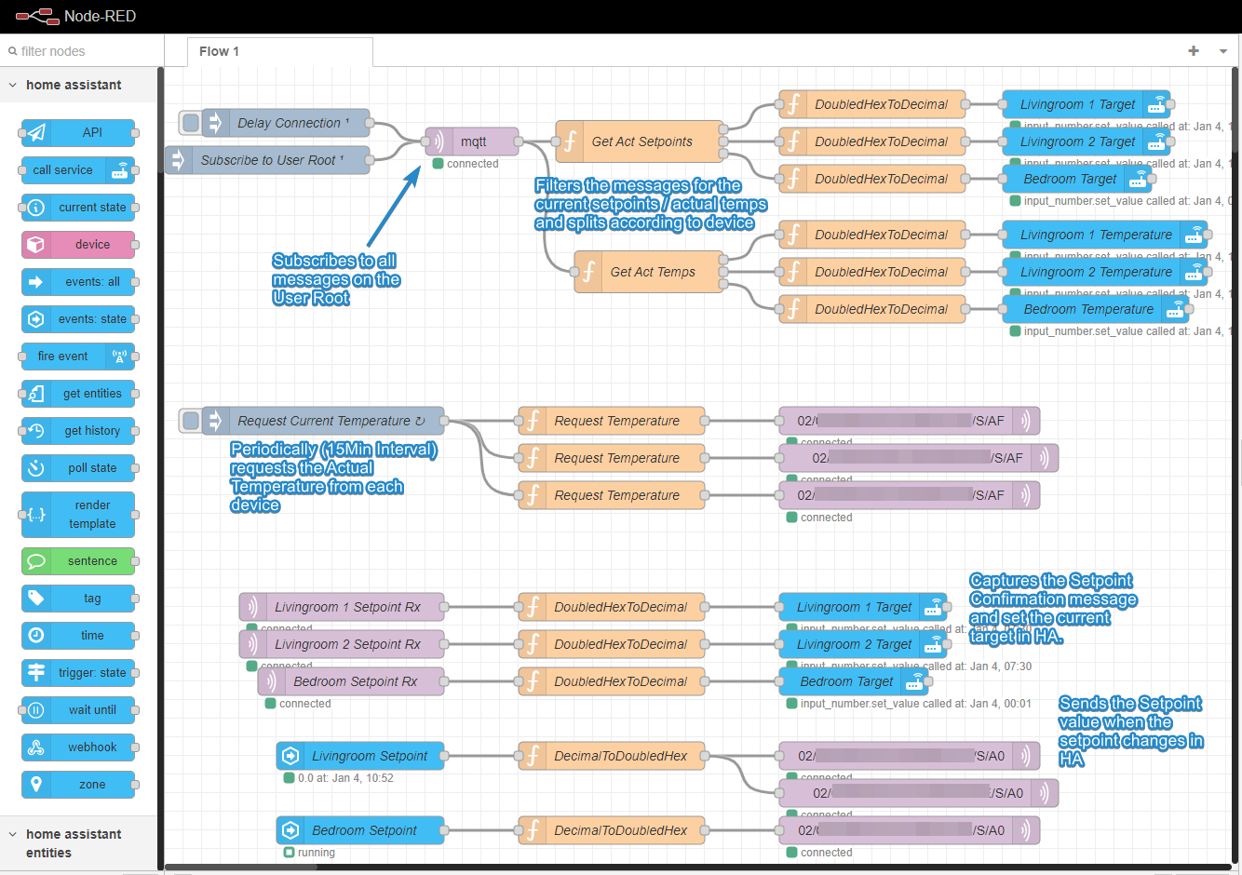Click the Bedroom Setpoint state-change icon
1242x875 pixels.
(x=290, y=830)
